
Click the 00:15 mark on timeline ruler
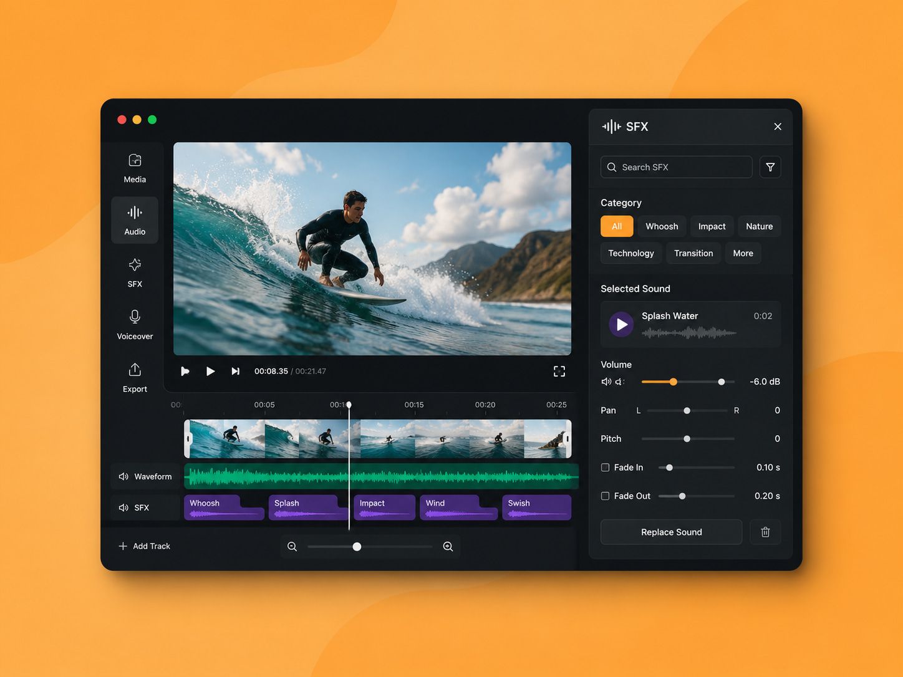414,405
